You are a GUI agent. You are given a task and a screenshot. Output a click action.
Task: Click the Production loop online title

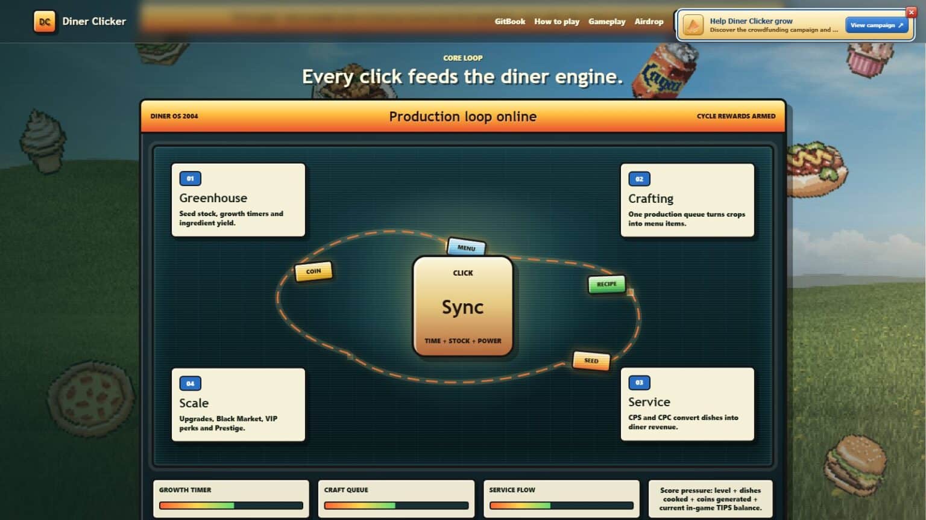(x=463, y=117)
